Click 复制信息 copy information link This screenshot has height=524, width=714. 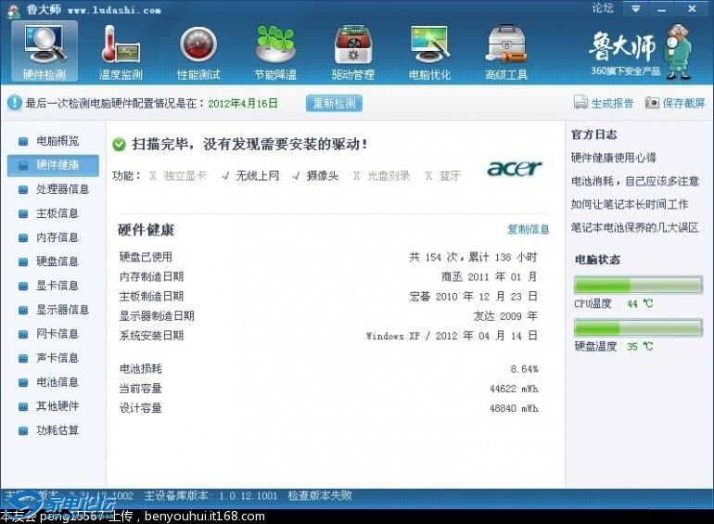click(x=528, y=229)
